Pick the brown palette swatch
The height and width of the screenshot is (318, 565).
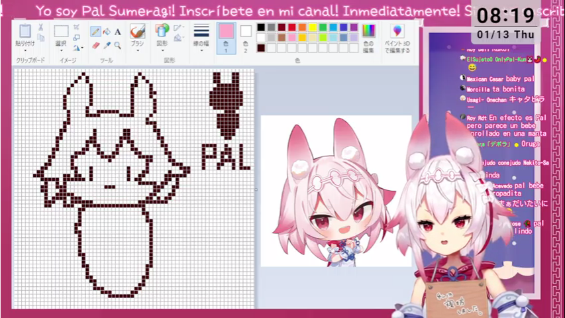coord(282,38)
